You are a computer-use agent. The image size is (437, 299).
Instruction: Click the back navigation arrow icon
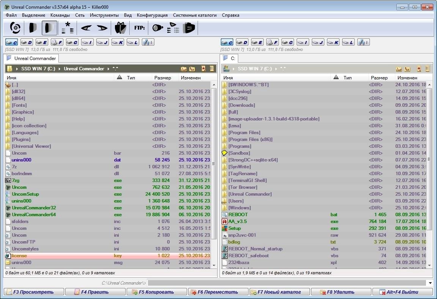[86, 28]
